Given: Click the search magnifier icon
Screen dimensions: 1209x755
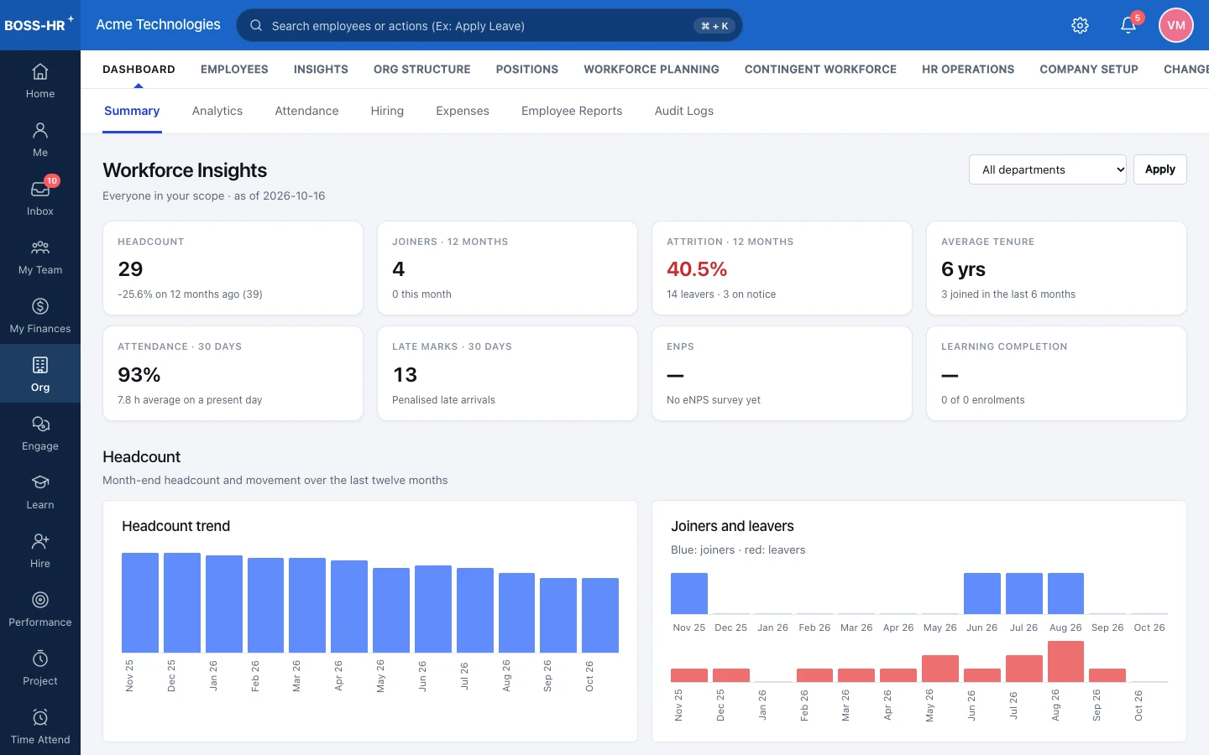Looking at the screenshot, I should coord(256,25).
